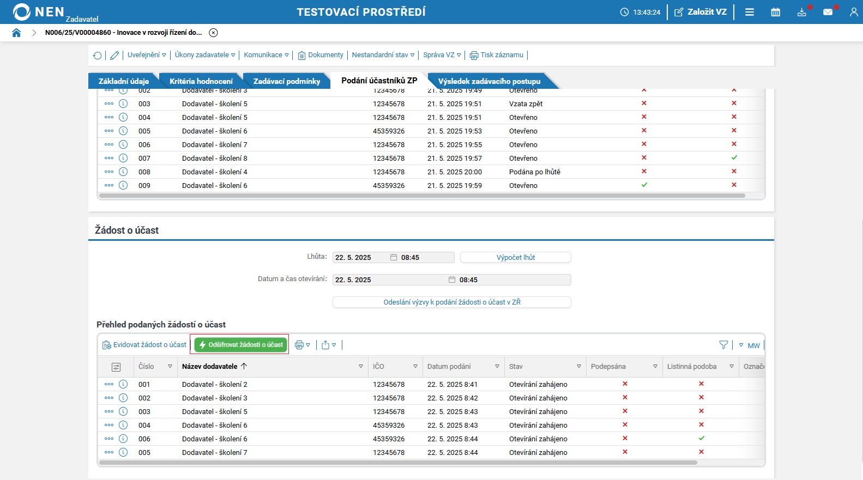
Task: Expand the Nestandardní stav menu
Action: pyautogui.click(x=383, y=55)
